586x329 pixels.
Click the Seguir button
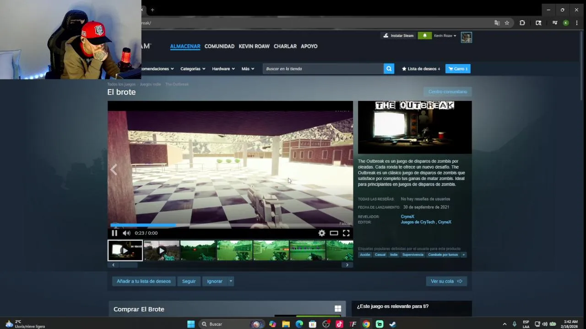click(189, 281)
